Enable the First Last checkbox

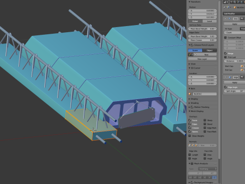click(x=226, y=57)
